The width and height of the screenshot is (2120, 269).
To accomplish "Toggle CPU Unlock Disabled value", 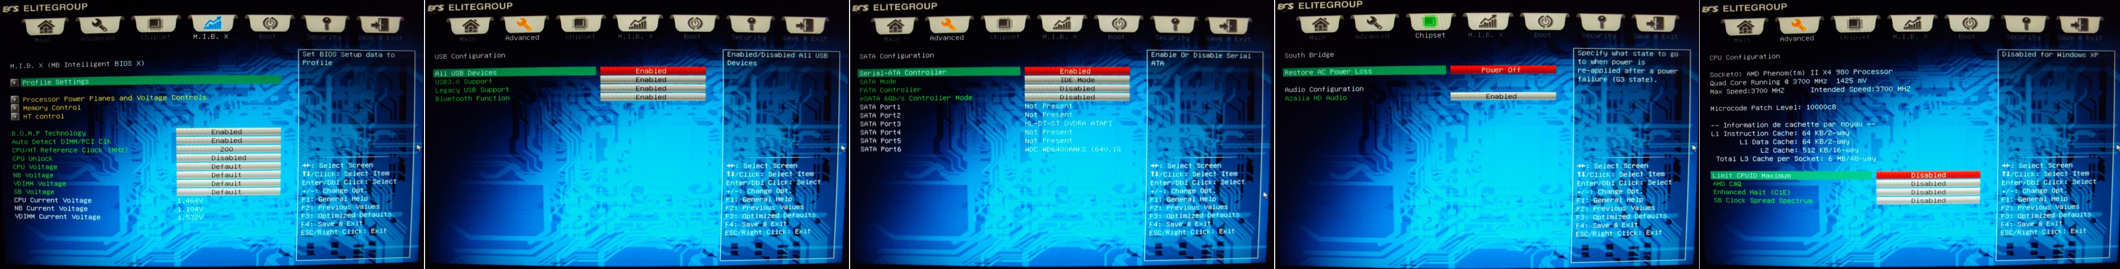I will coord(228,158).
